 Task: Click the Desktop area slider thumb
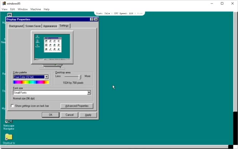pyautogui.click(x=80, y=77)
